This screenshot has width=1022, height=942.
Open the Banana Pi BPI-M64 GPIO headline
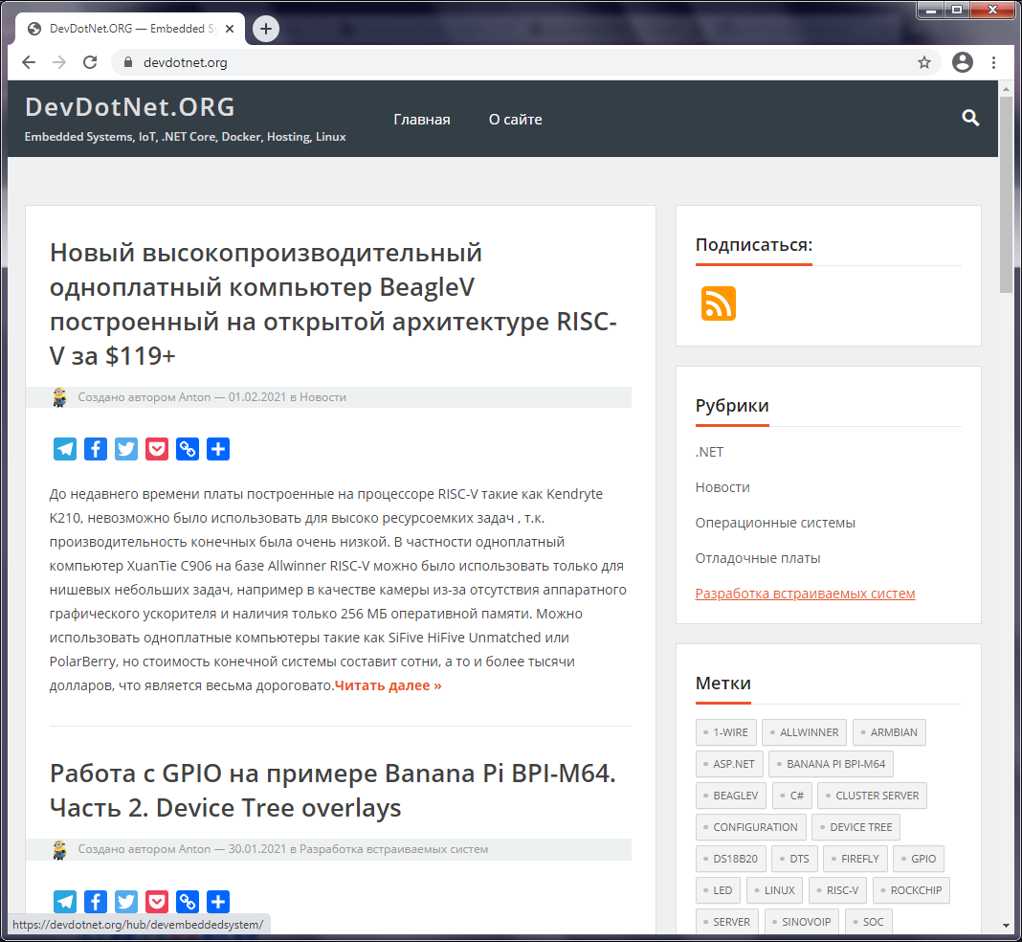332,790
